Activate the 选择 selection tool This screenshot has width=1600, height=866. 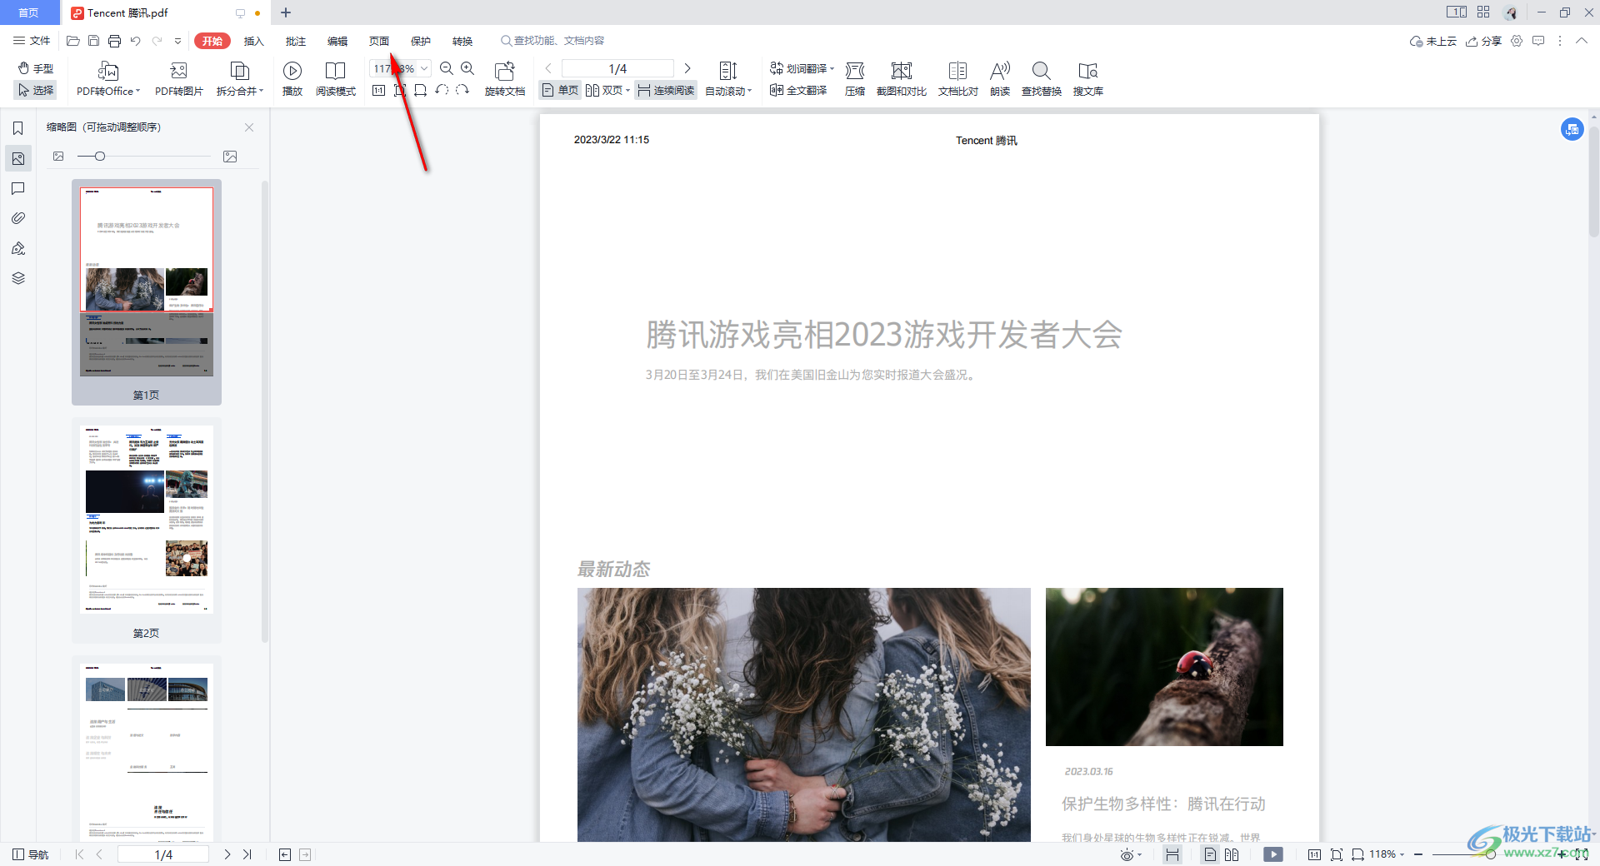[x=36, y=90]
